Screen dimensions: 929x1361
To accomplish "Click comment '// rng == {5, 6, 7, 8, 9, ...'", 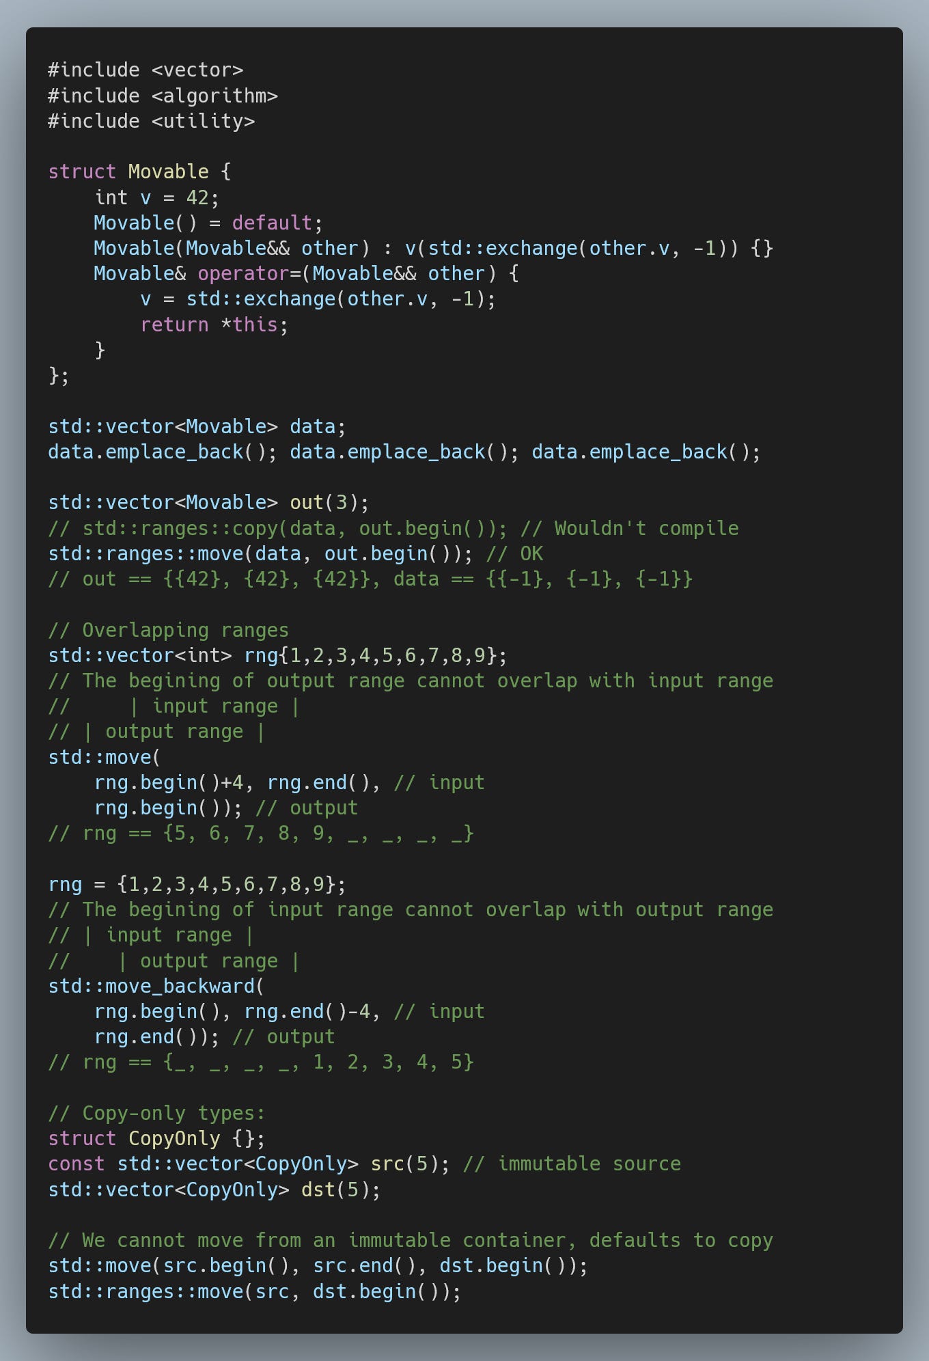I will coord(261,834).
